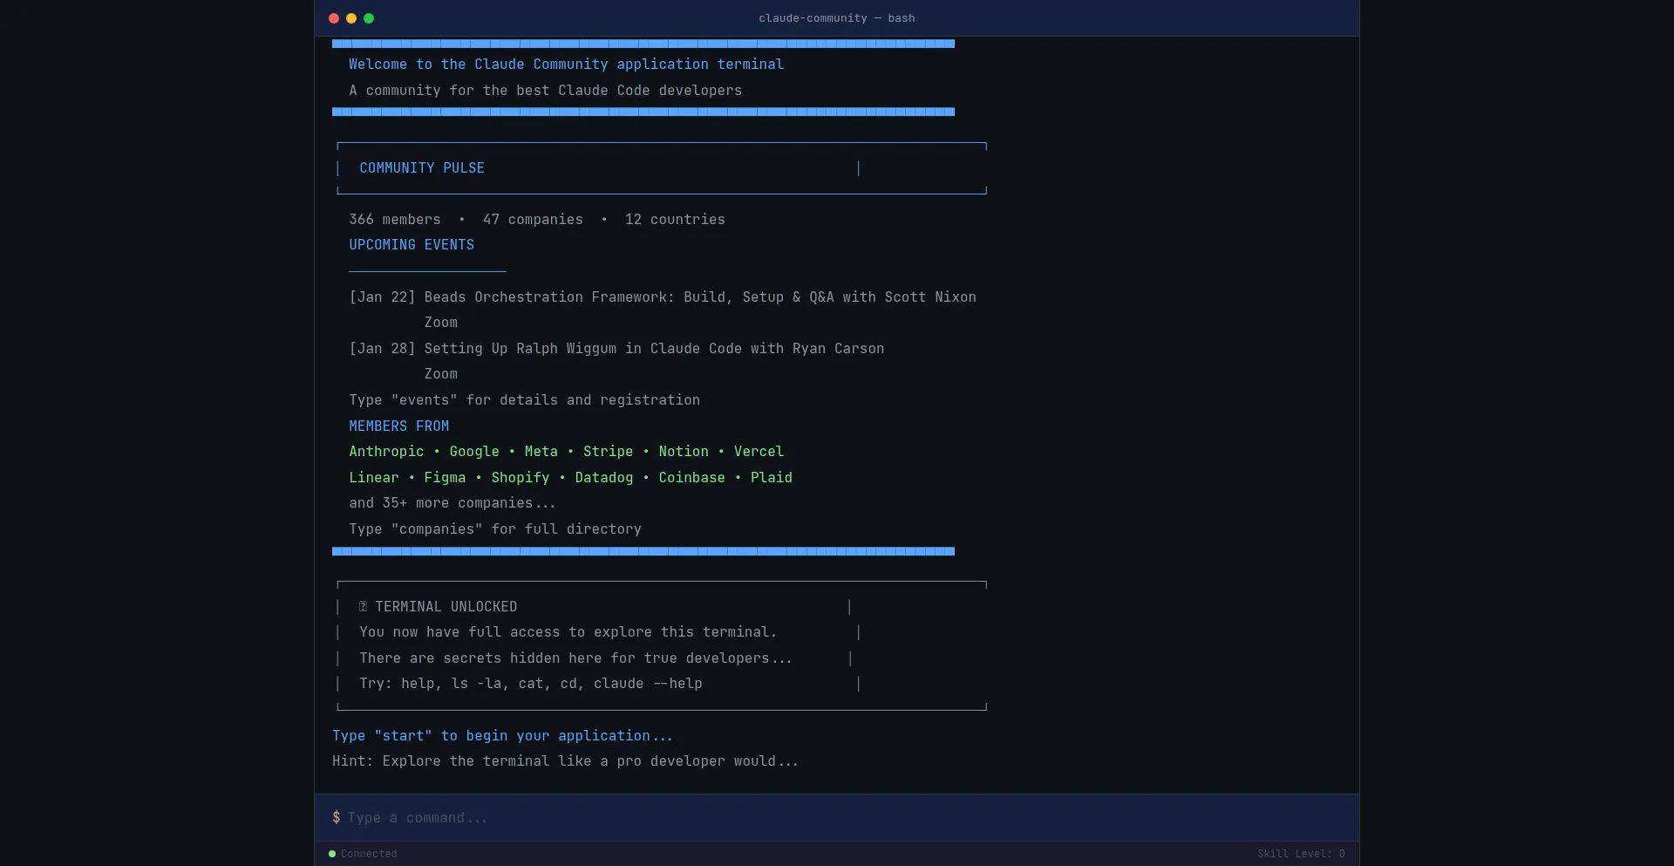Click the 'Shopify' company name

(521, 478)
